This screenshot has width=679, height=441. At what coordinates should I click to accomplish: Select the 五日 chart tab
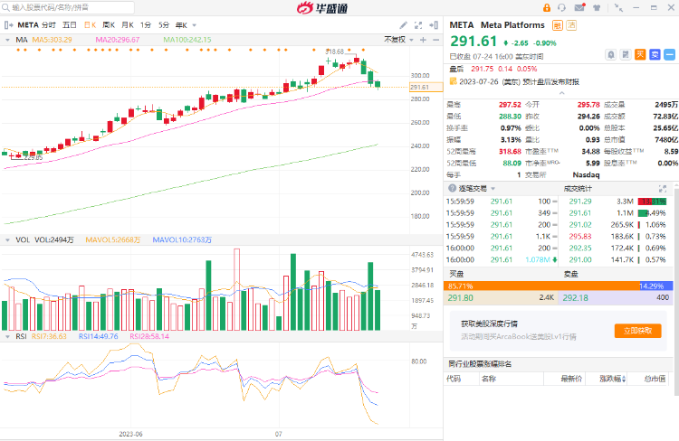pyautogui.click(x=70, y=25)
